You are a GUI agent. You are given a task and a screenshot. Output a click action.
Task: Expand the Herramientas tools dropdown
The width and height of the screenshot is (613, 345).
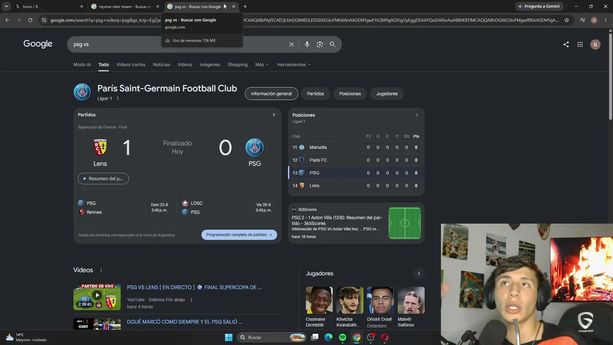click(x=294, y=65)
